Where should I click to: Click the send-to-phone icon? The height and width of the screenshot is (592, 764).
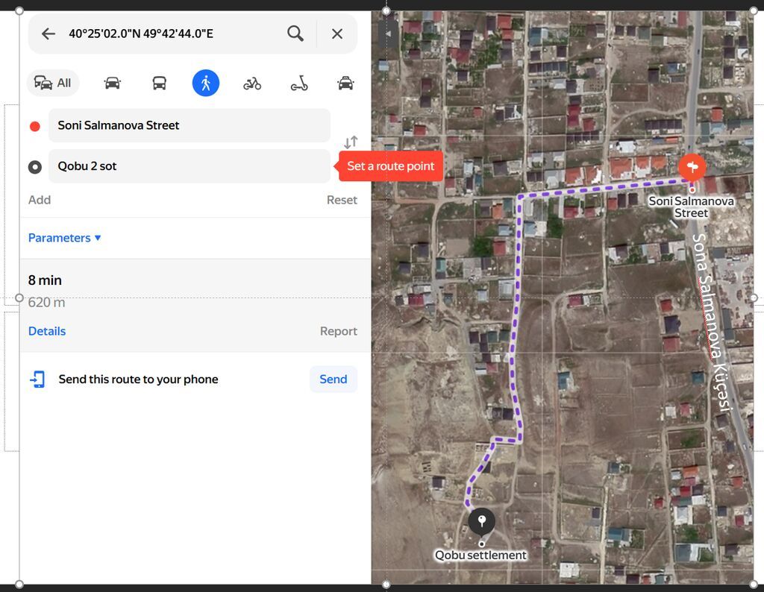pyautogui.click(x=37, y=380)
